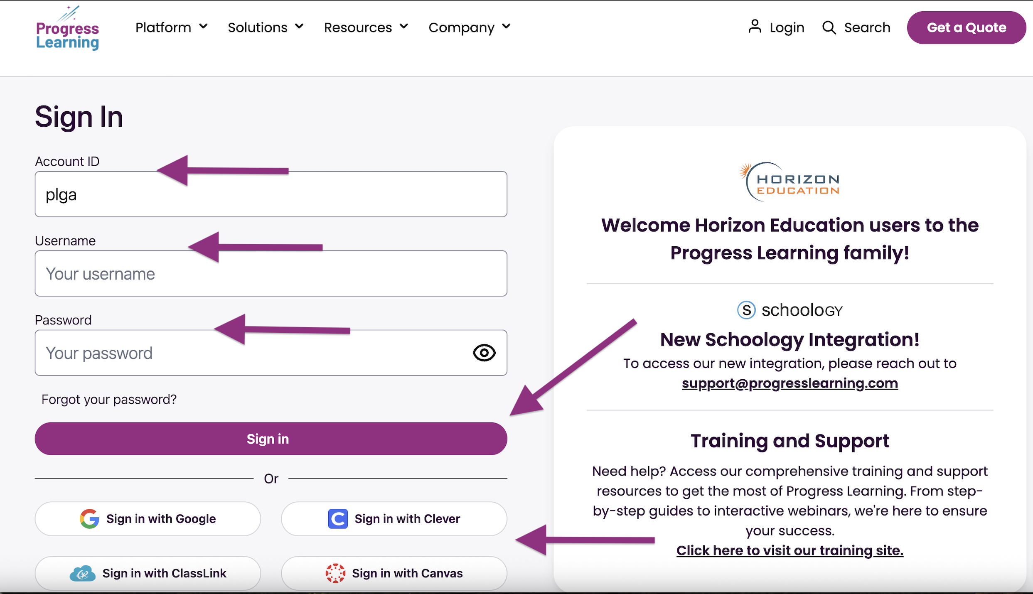
Task: Open the Resources menu
Action: 366,27
